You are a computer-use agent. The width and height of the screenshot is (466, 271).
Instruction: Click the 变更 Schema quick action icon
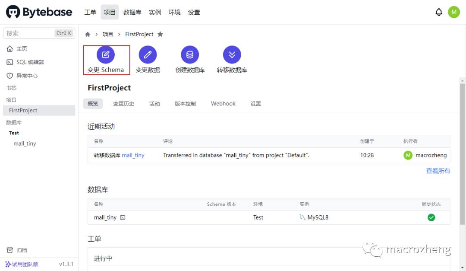[106, 54]
